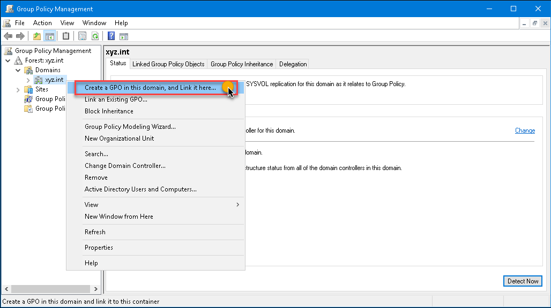Click the tree pane horizontal scrollbar thumb
551x308 pixels.
point(50,289)
